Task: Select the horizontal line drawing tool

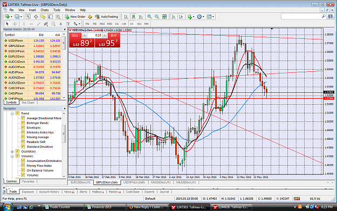Action: (31, 24)
